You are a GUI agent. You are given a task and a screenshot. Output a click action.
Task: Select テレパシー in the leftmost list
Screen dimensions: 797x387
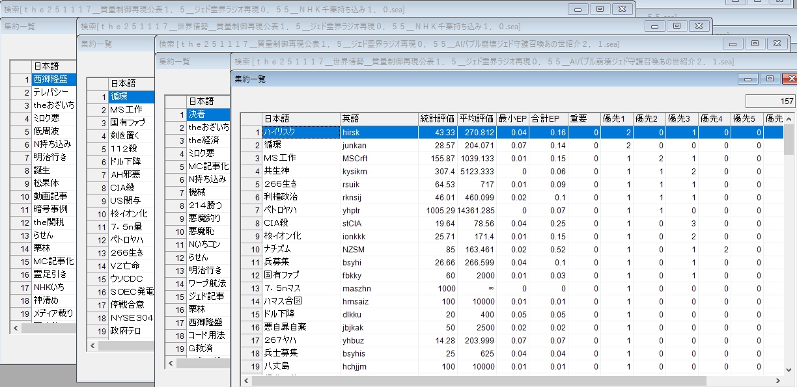pyautogui.click(x=53, y=92)
